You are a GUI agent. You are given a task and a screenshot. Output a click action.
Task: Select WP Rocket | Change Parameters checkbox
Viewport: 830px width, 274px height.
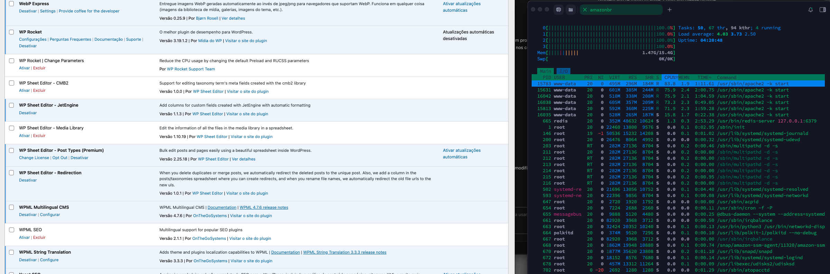[x=11, y=61]
